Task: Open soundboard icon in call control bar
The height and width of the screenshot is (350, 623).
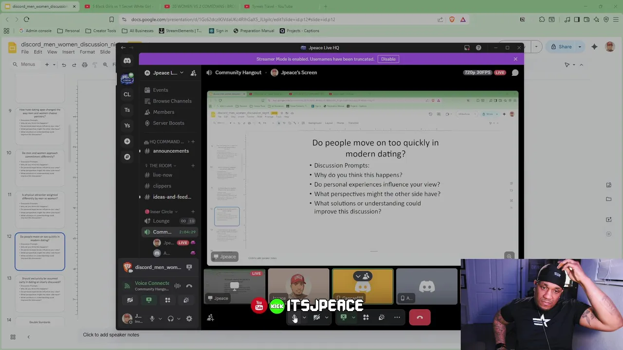Action: [382, 317]
